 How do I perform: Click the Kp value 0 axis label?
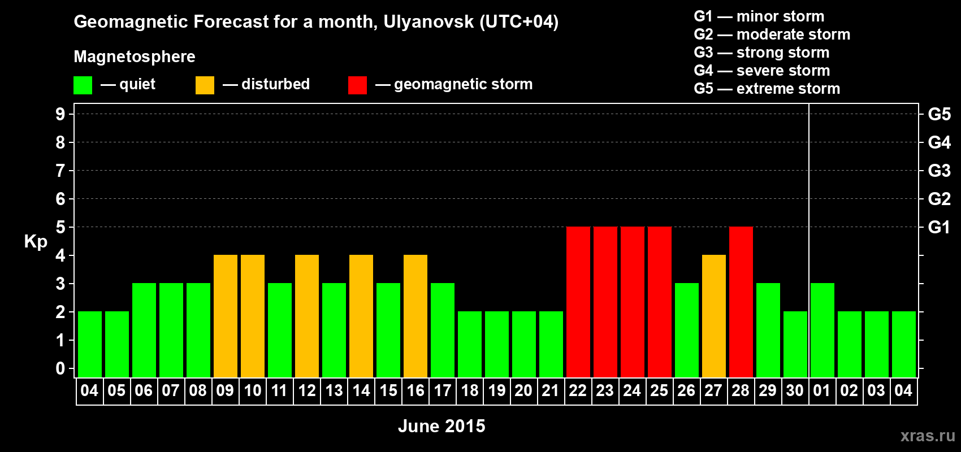tap(60, 368)
